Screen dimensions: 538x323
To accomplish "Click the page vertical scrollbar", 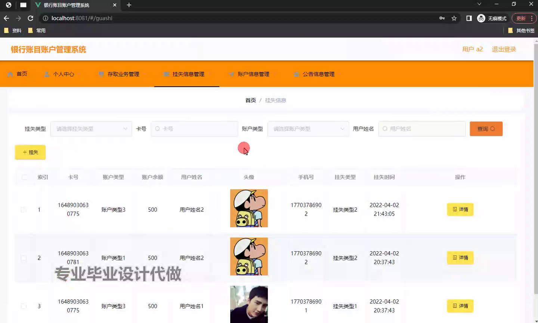I will tap(536, 168).
